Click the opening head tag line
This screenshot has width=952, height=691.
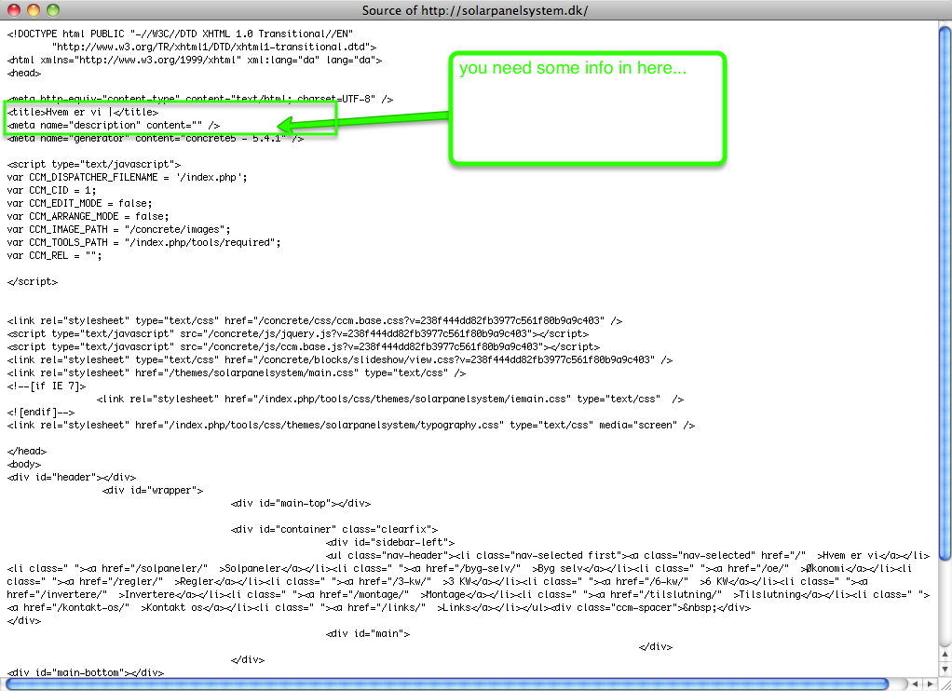click(x=24, y=73)
